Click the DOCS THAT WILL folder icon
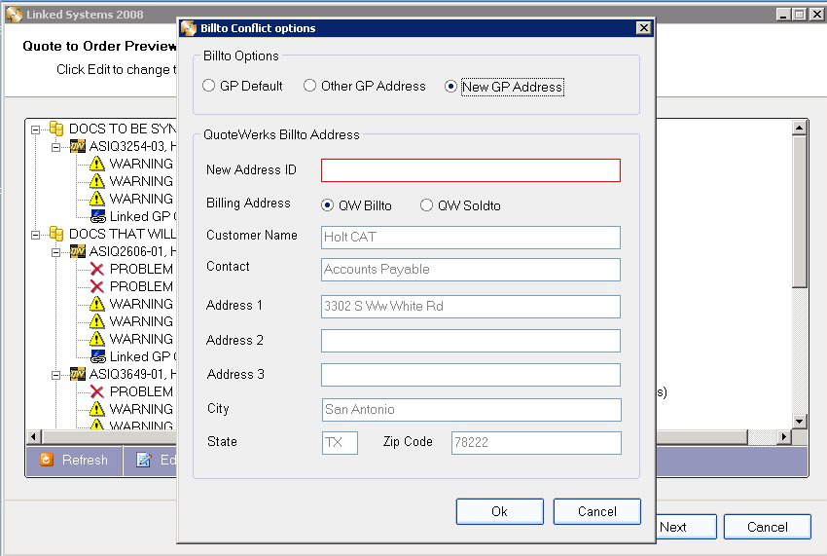The height and width of the screenshot is (556, 827). click(x=56, y=234)
